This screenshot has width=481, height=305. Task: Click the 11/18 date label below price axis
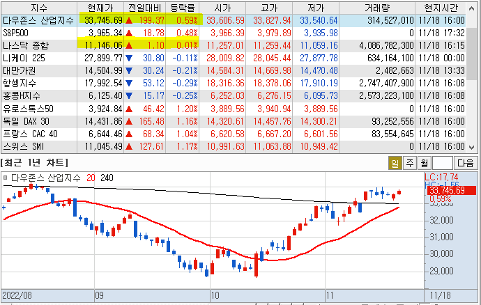tap(440, 296)
